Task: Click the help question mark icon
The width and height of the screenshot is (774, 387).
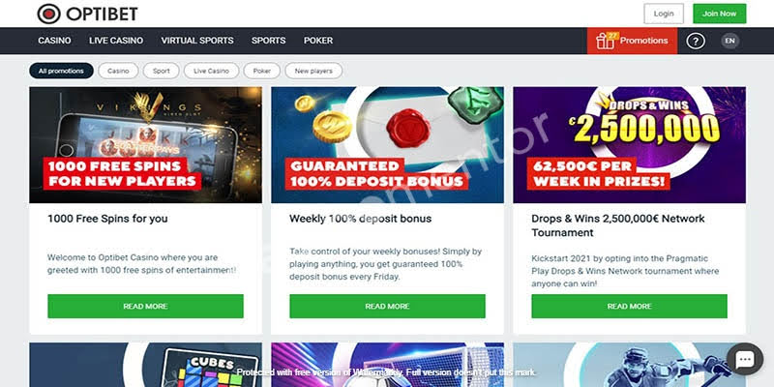Action: pyautogui.click(x=696, y=41)
